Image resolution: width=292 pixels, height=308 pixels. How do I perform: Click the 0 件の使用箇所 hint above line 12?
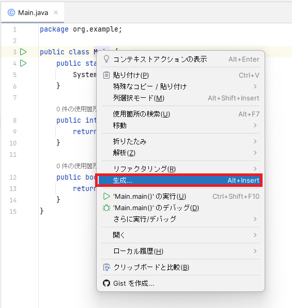click(x=76, y=166)
